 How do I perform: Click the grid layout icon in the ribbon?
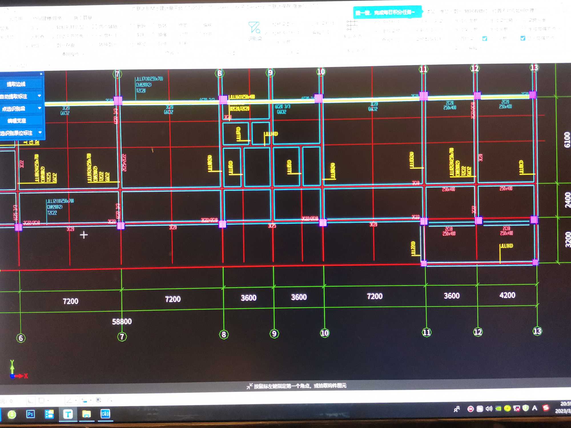click(x=352, y=26)
